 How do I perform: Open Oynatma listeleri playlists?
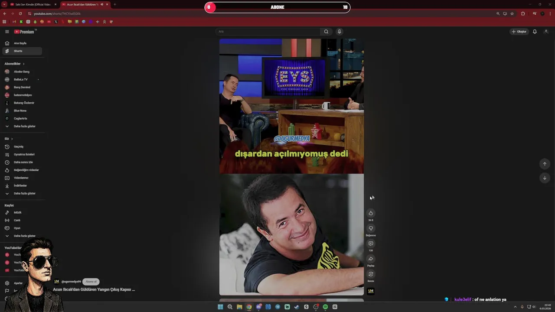22,154
